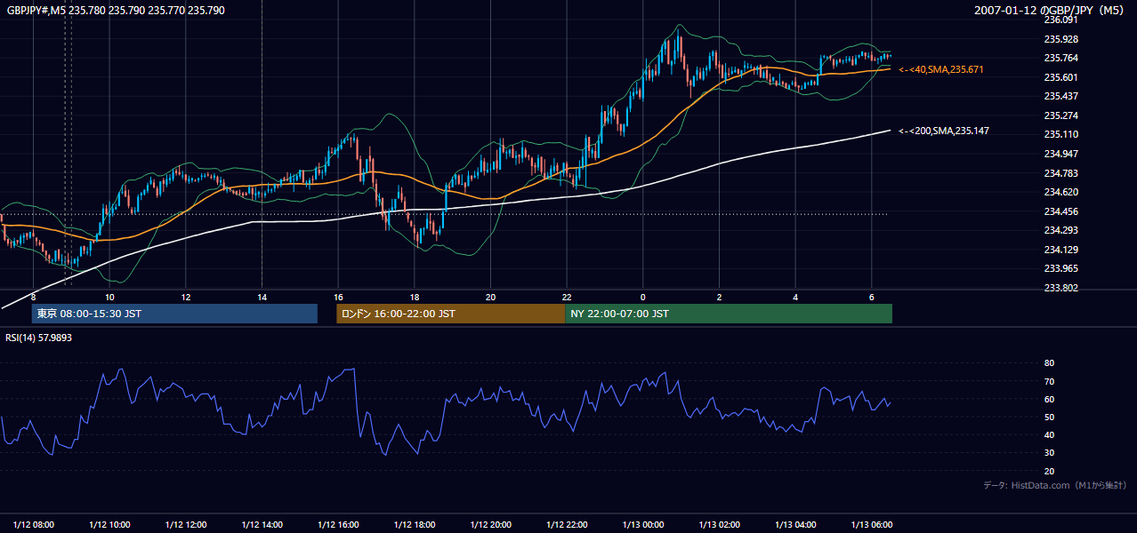Click the hour label 4 under the price chart

tap(795, 297)
